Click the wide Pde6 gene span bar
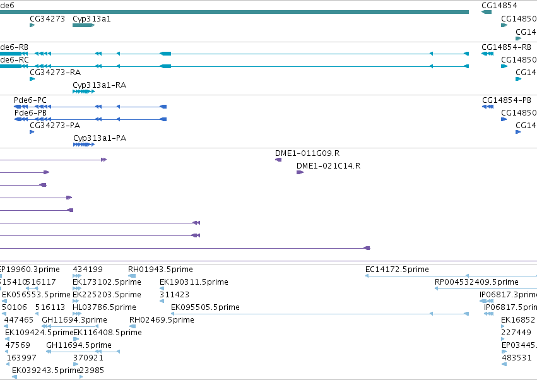 pyautogui.click(x=234, y=12)
